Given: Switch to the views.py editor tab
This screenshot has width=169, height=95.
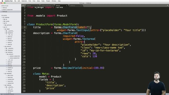Looking at the screenshot, I should pyautogui.click(x=32, y=6).
